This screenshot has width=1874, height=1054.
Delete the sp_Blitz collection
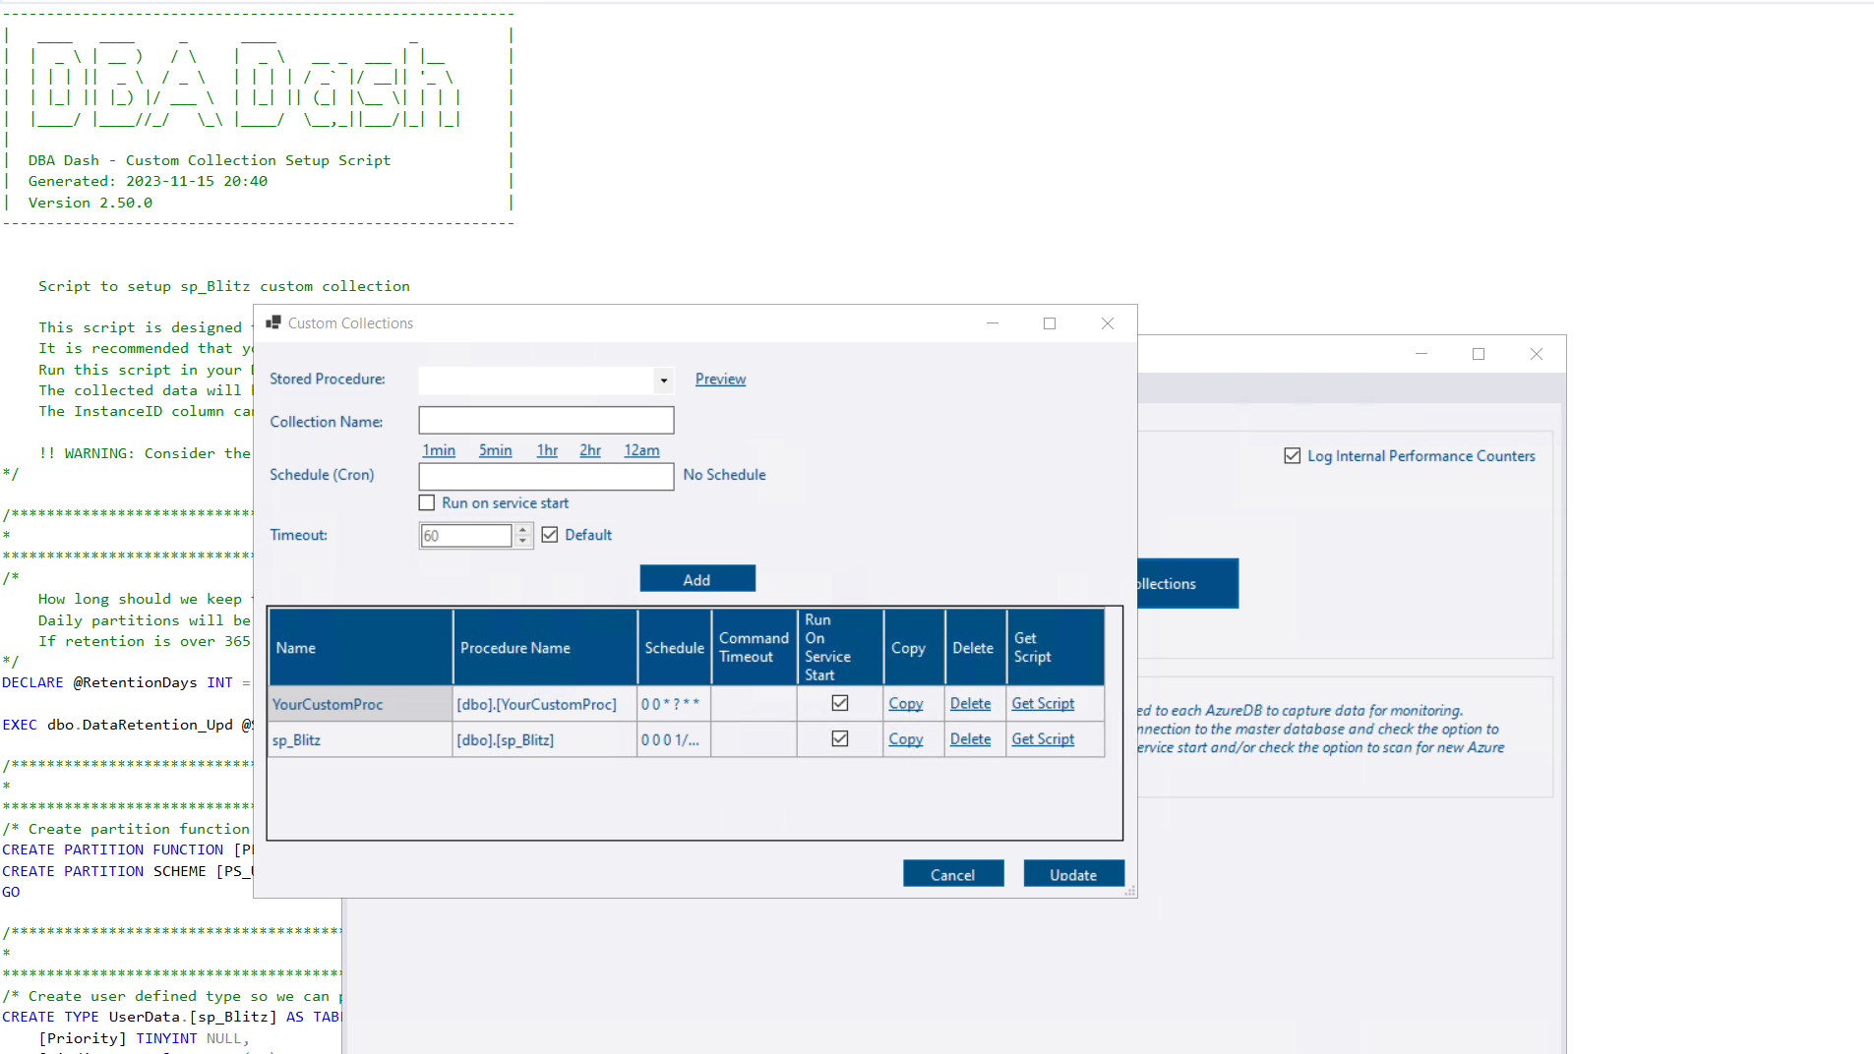(970, 738)
